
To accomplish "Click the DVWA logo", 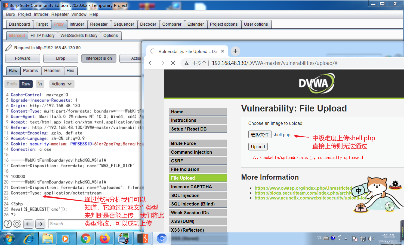I will 317,83.
